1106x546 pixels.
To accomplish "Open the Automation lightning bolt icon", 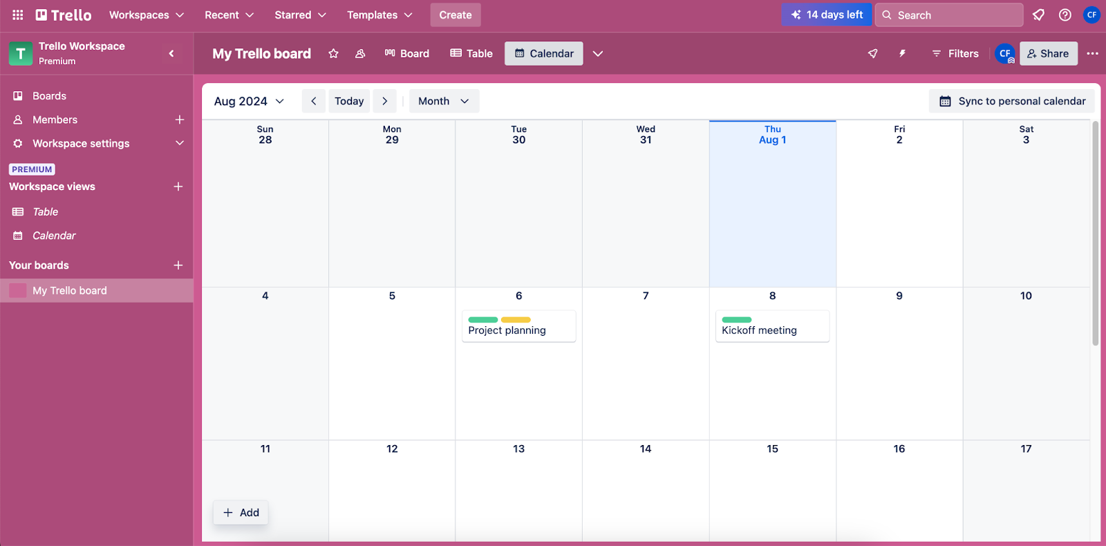I will click(902, 53).
